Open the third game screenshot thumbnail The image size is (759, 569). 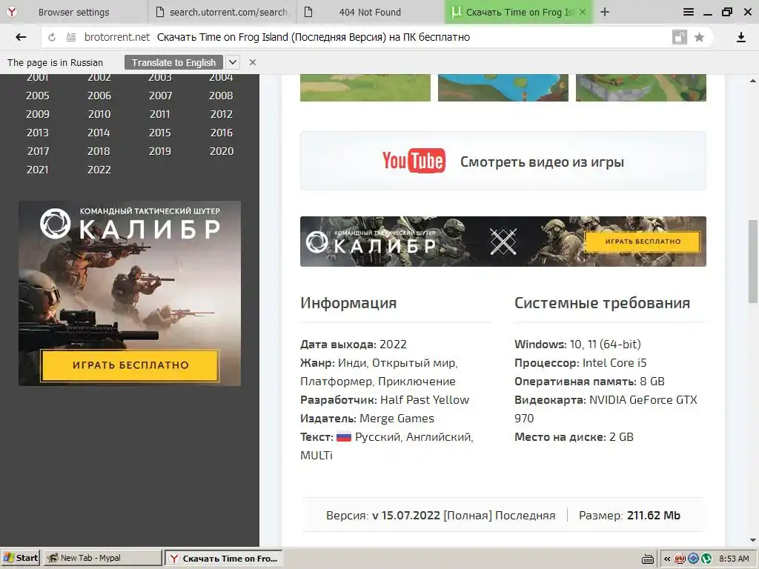point(641,87)
